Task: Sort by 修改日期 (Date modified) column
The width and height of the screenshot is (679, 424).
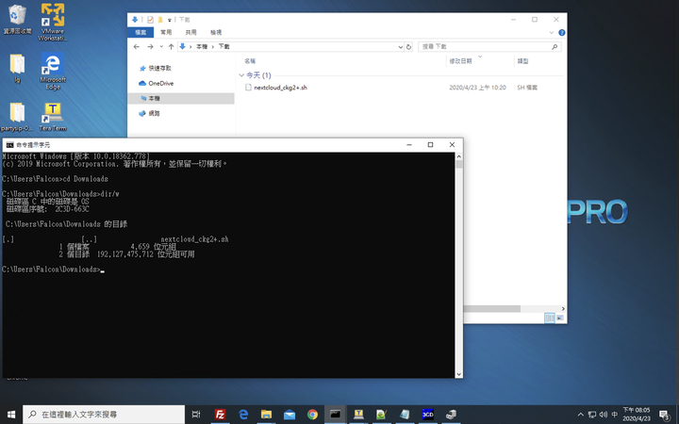Action: 460,61
